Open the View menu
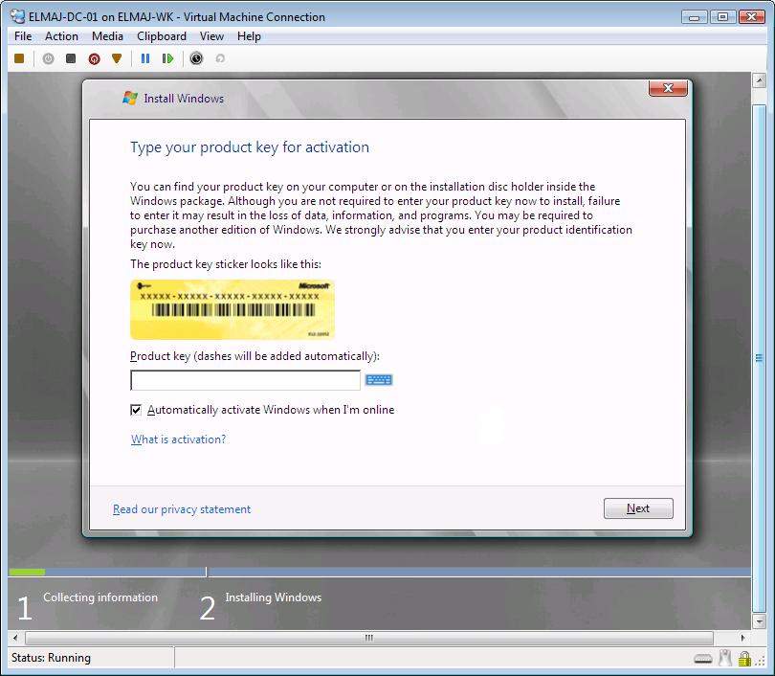 [x=211, y=36]
